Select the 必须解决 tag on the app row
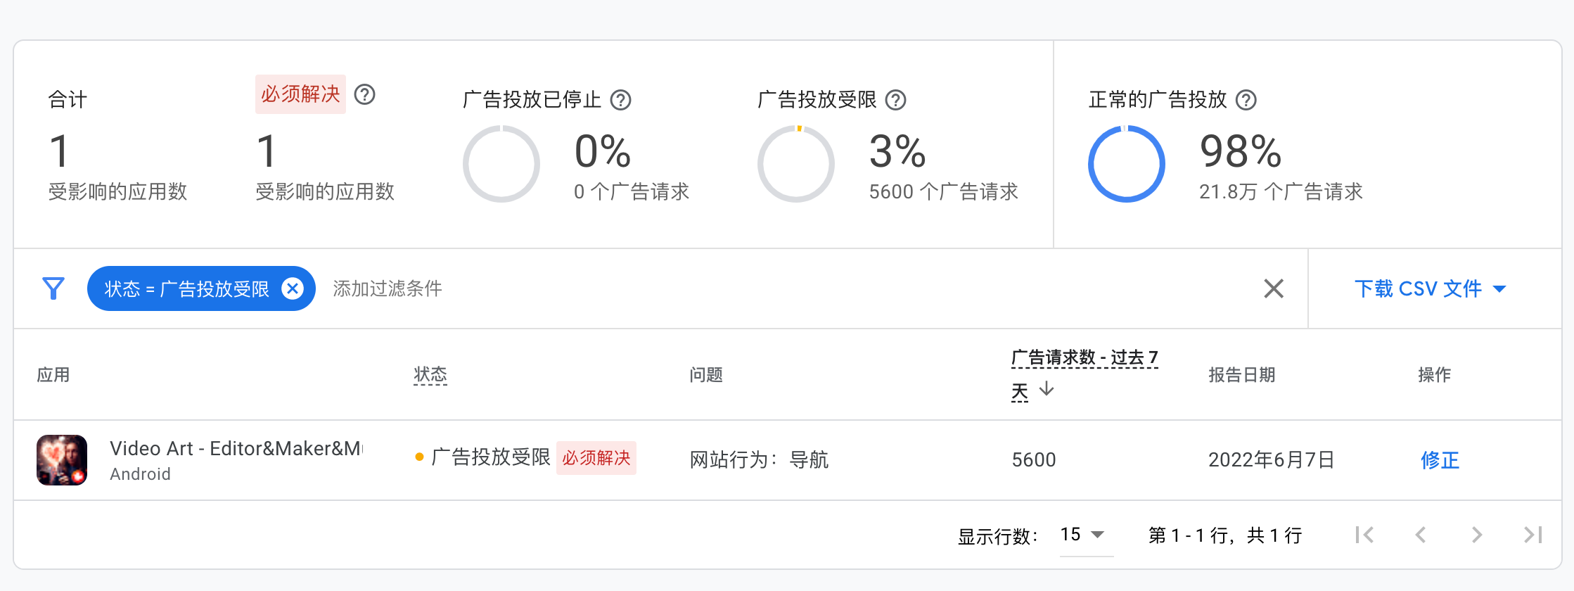Viewport: 1574px width, 591px height. (596, 458)
